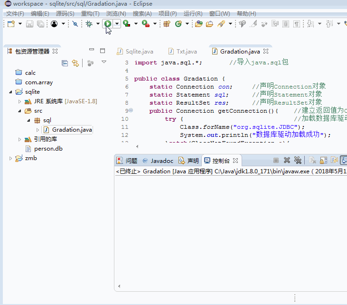This screenshot has width=347, height=305.
Task: Collapse the sqlite project node
Action: pos(10,92)
